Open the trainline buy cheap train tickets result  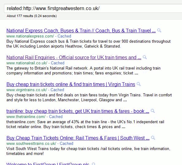pyautogui.click(x=78, y=111)
